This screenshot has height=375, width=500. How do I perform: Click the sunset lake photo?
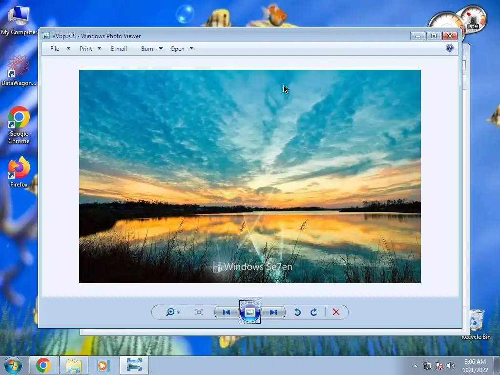(250, 176)
